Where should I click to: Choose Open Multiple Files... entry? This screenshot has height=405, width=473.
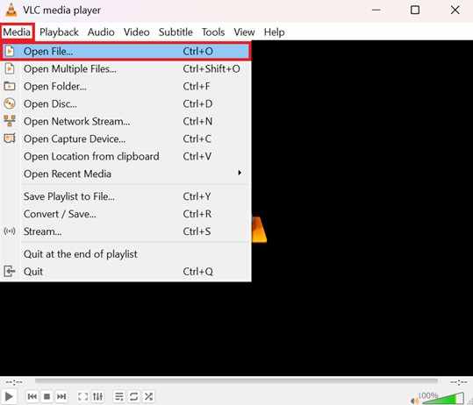point(125,69)
